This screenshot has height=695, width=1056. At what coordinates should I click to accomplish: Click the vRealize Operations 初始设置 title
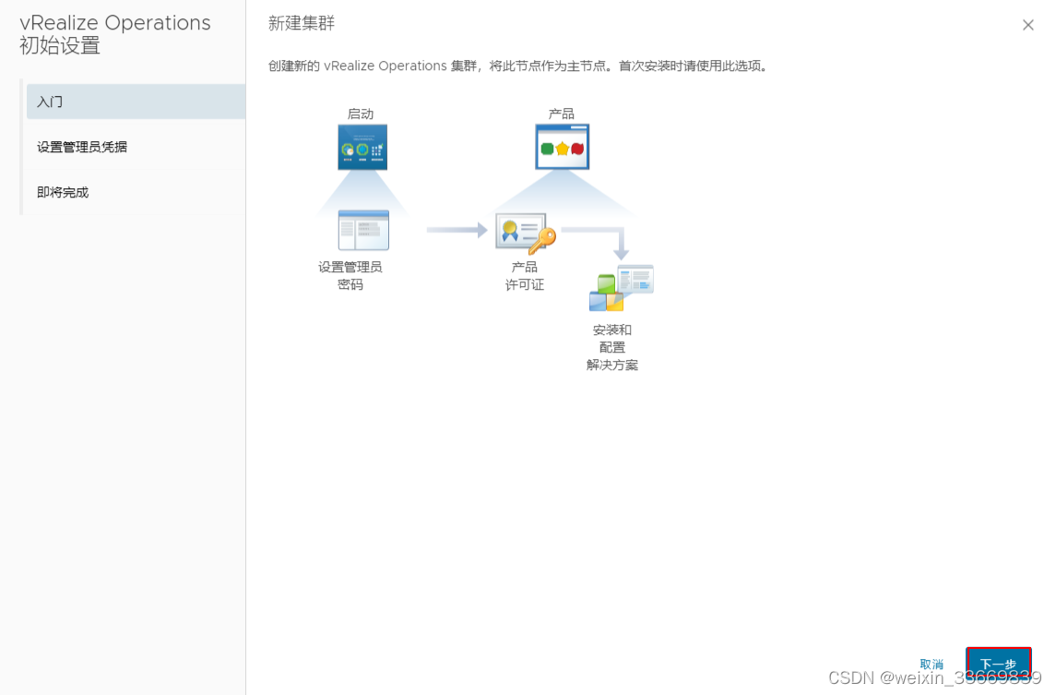[115, 34]
